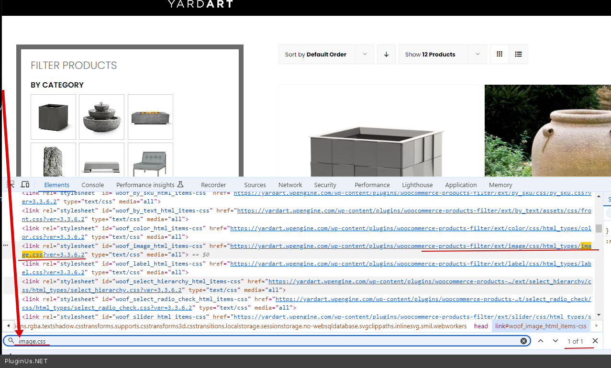Close the DevTools search bar
This screenshot has height=368, width=611.
595,341
